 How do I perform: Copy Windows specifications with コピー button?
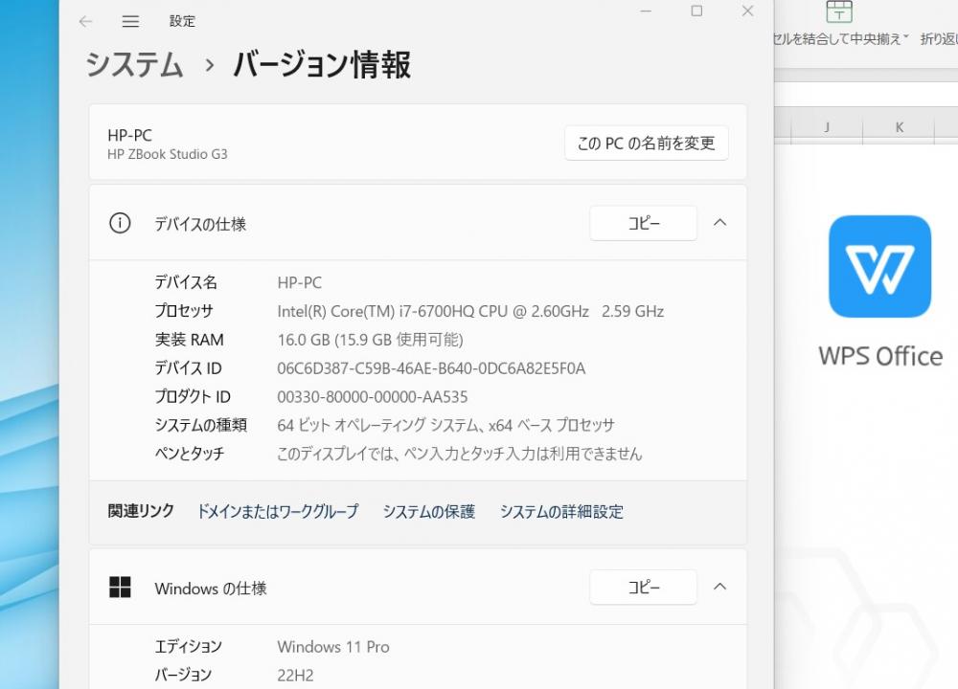644,587
